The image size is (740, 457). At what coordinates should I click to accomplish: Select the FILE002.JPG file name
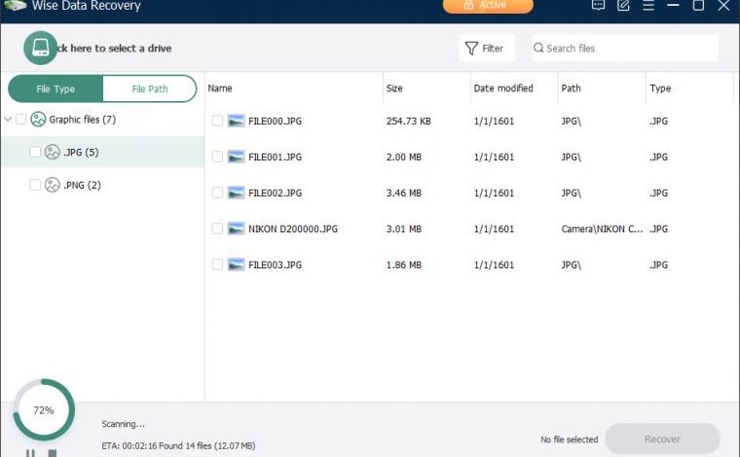coord(276,193)
